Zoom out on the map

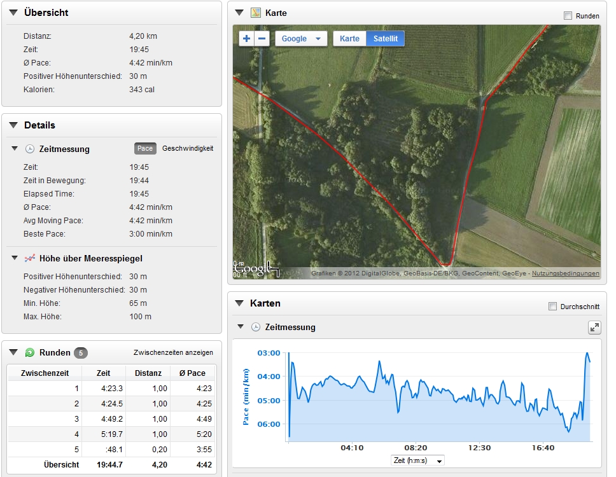(x=262, y=39)
